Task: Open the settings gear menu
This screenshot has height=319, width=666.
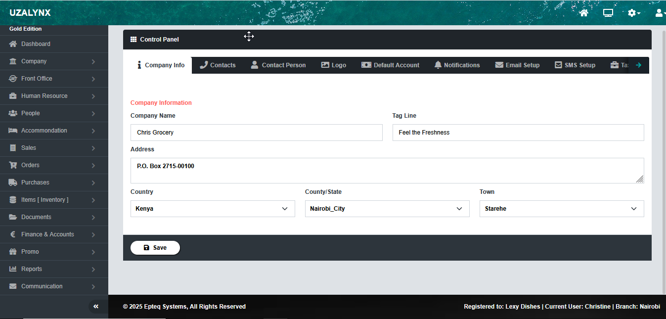Action: pos(633,13)
